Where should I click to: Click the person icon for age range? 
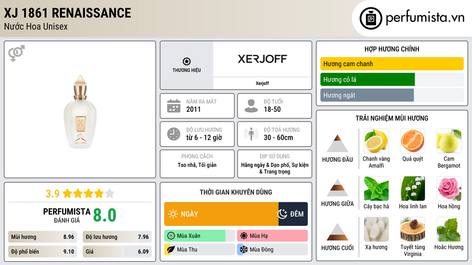pos(251,106)
